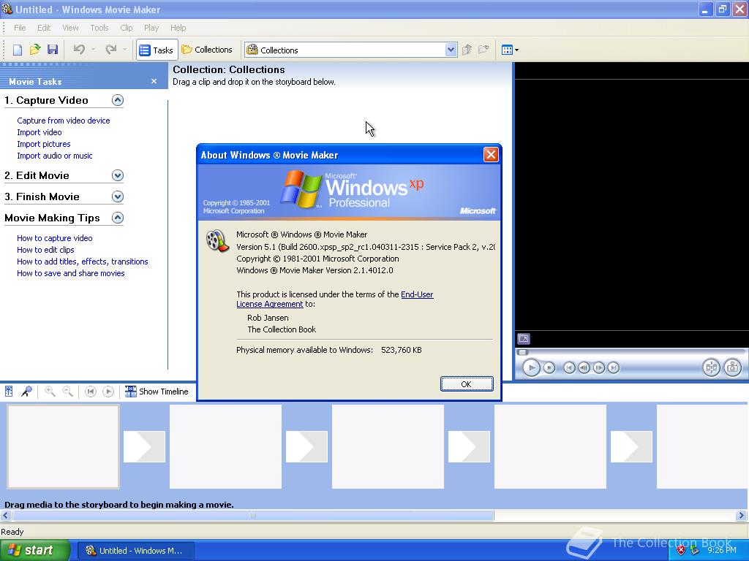Toggle the Tasks pane button
This screenshot has width=749, height=561.
point(157,50)
